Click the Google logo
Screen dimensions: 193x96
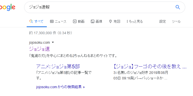8,7
